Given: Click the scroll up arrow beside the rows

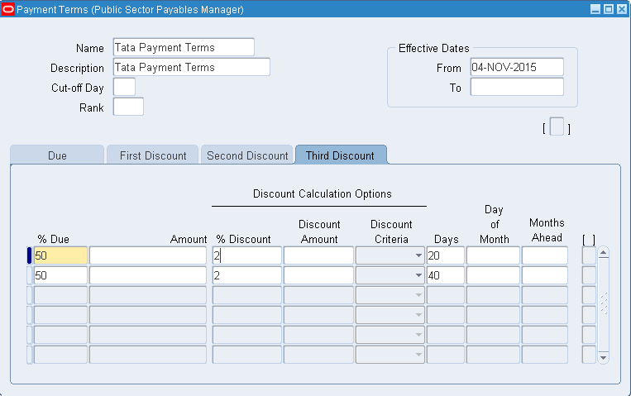Looking at the screenshot, I should click(603, 253).
